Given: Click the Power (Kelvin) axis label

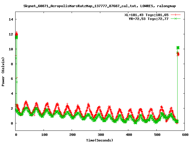Looking at the screenshot, I should point(3,72).
